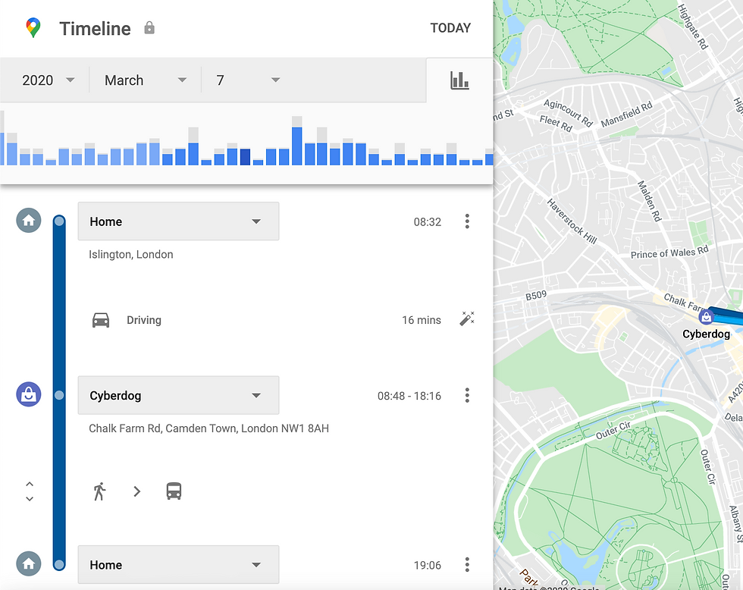
Task: Click the Mansfield Rd label on map
Action: click(x=626, y=115)
